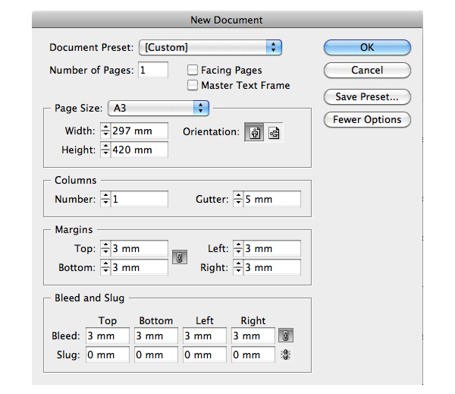455x394 pixels.
Task: Click the Number of Pages field
Action: (x=153, y=70)
